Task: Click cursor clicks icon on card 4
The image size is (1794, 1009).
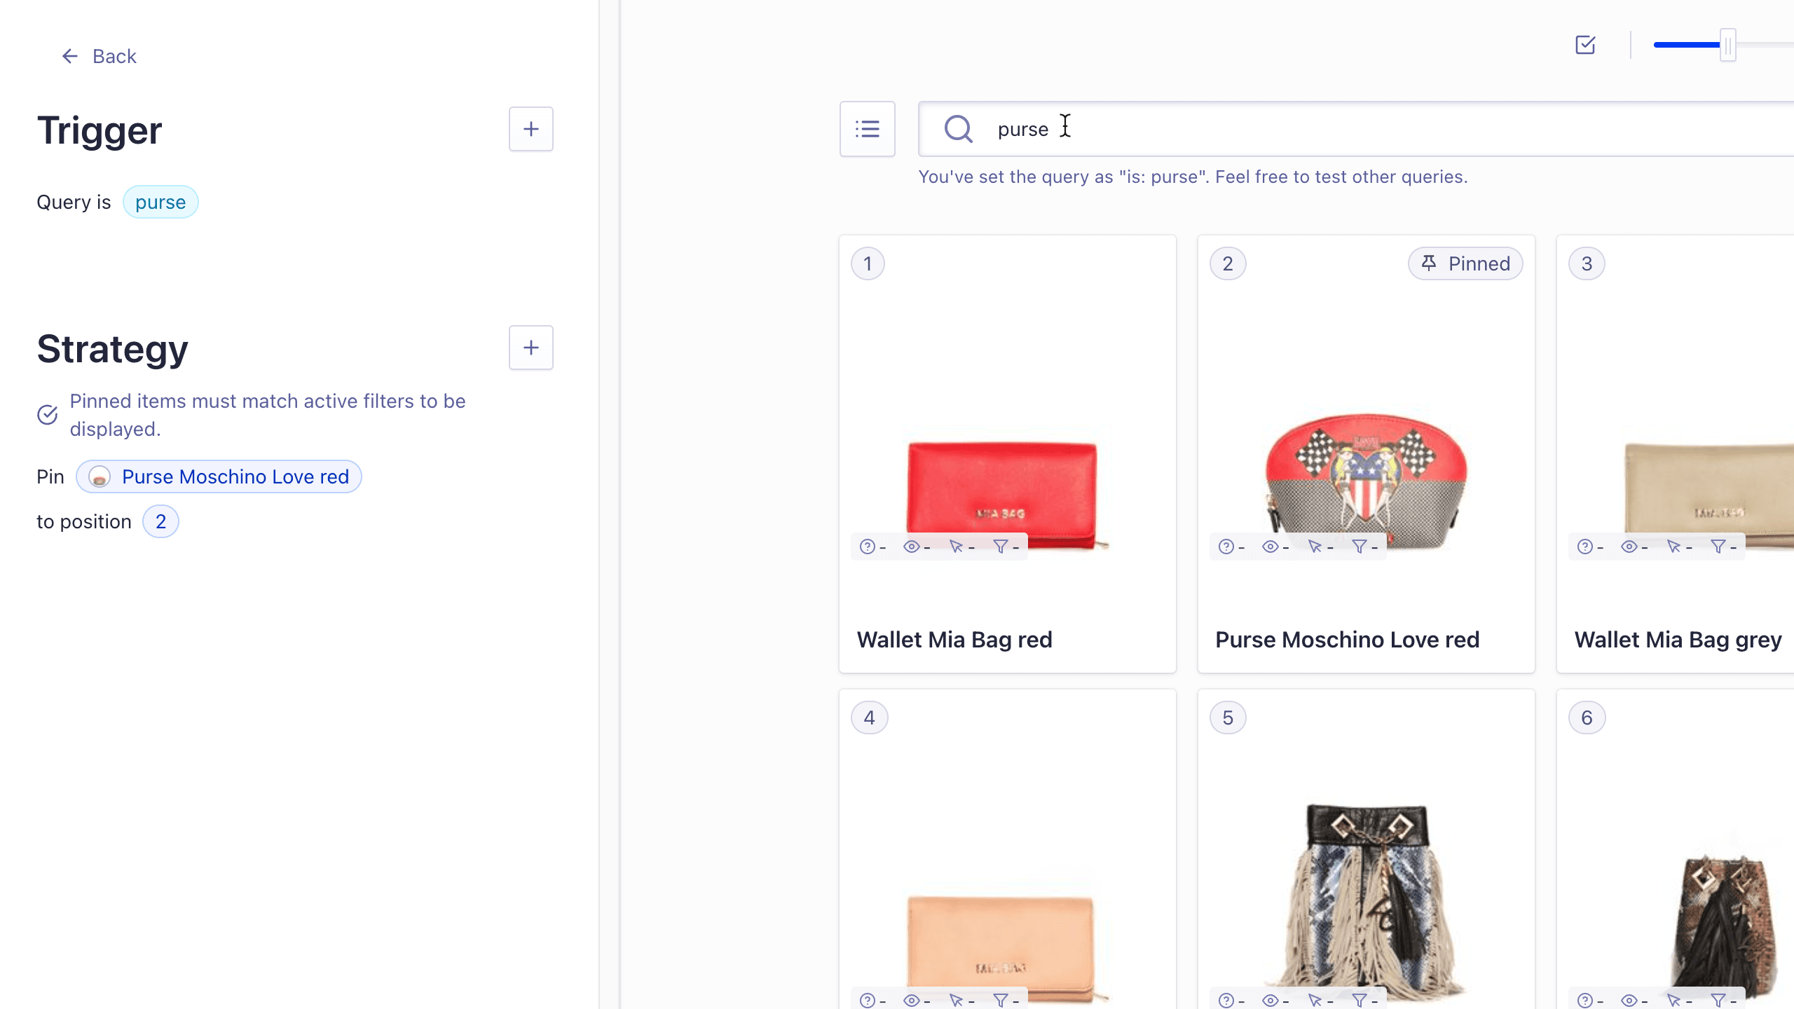Action: point(956,1001)
